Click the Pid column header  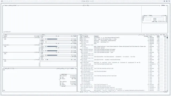pyautogui.click(x=81, y=36)
